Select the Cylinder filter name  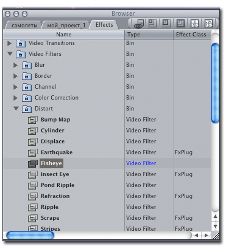point(52,131)
